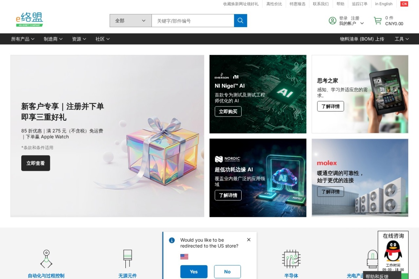Click the *条款和条件适用 note
419x279 pixels.
coord(37,148)
